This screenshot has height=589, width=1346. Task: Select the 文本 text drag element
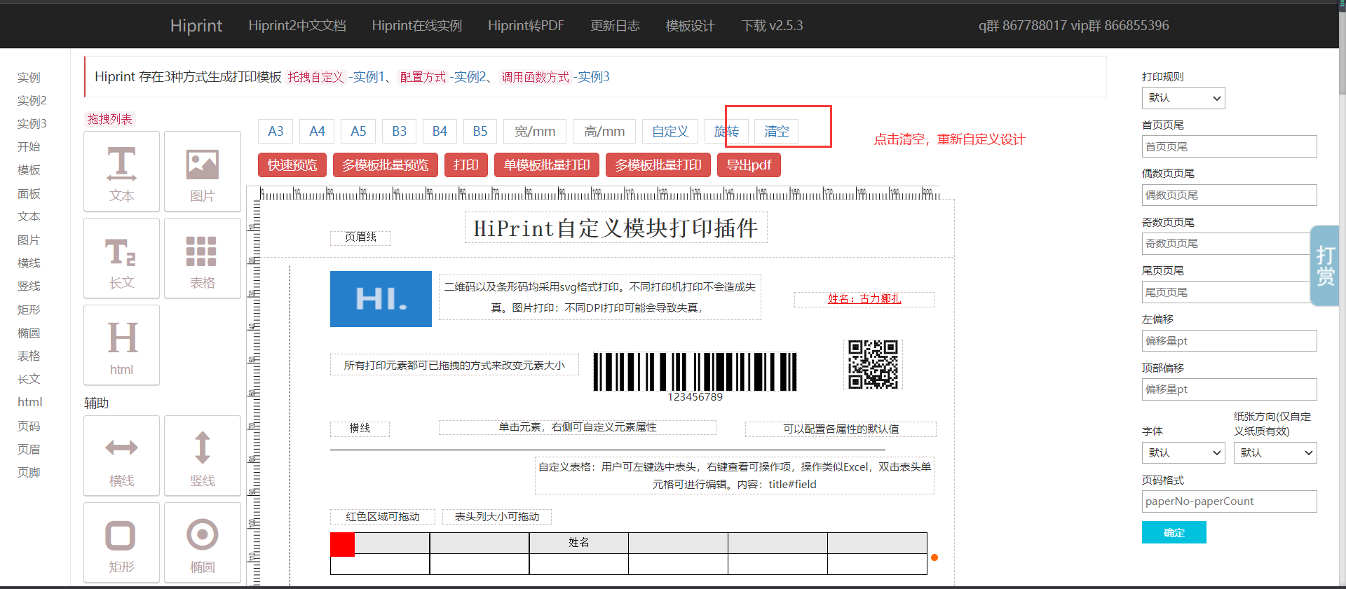pyautogui.click(x=121, y=172)
